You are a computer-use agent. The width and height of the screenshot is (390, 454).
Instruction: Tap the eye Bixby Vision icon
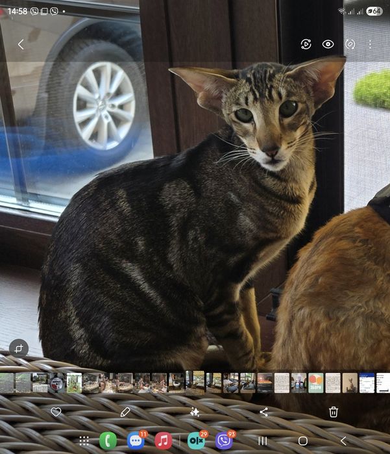(328, 44)
